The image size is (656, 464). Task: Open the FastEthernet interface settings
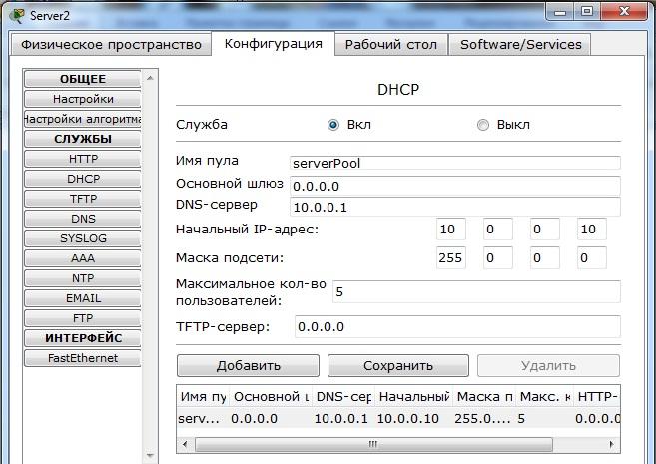(x=83, y=358)
